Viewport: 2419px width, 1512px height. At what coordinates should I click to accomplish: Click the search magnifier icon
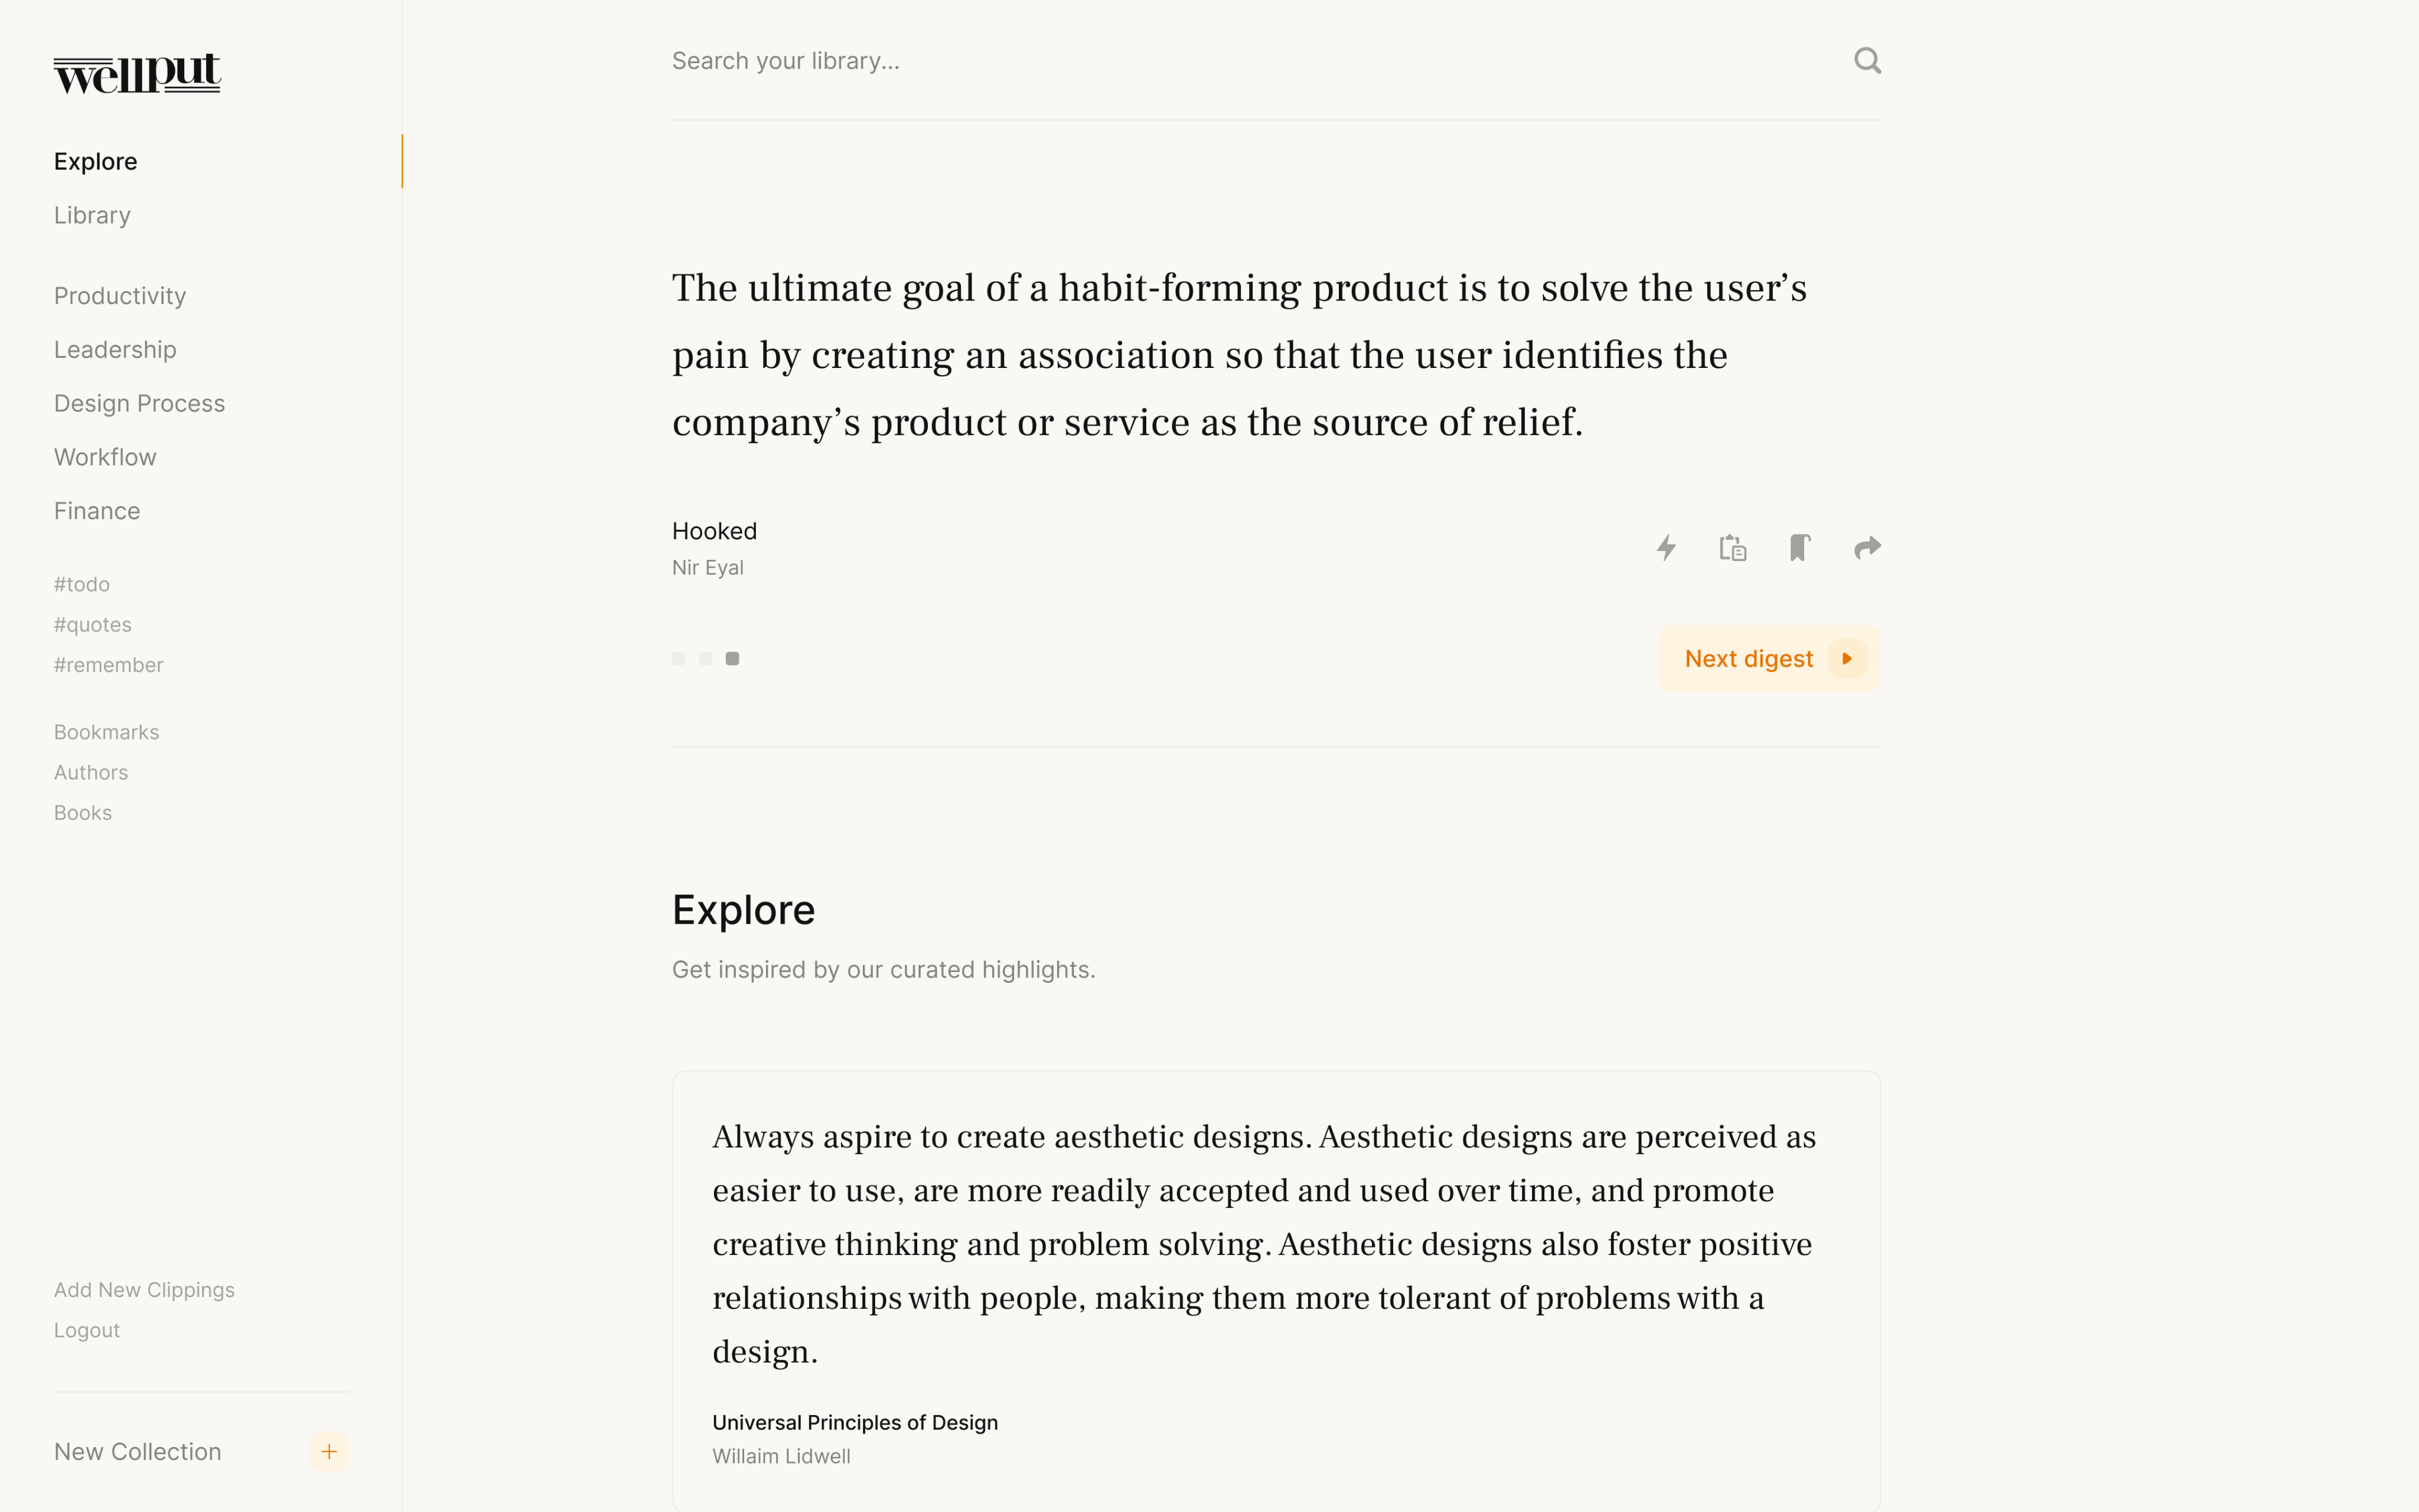1866,61
